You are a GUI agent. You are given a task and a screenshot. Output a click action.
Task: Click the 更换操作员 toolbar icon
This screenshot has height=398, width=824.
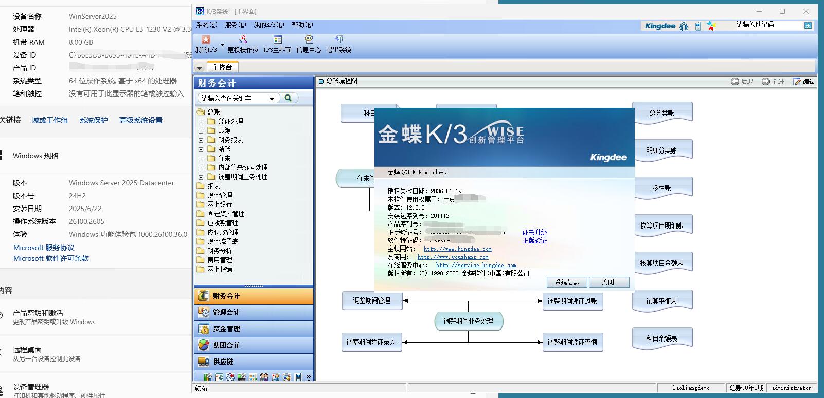(243, 44)
